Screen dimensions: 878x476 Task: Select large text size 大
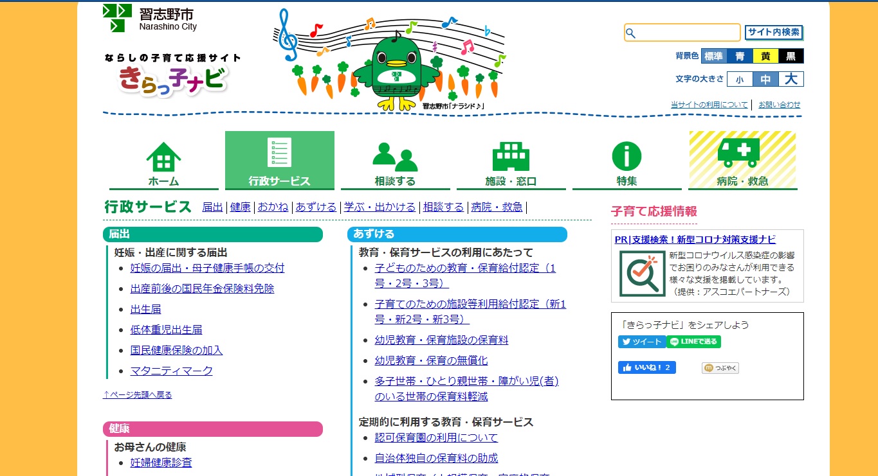click(x=791, y=79)
